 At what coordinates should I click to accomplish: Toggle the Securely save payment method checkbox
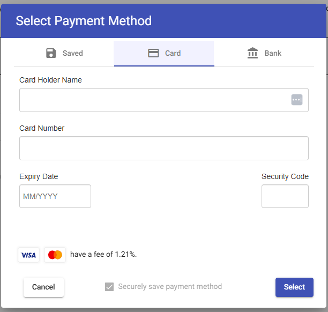coord(109,287)
